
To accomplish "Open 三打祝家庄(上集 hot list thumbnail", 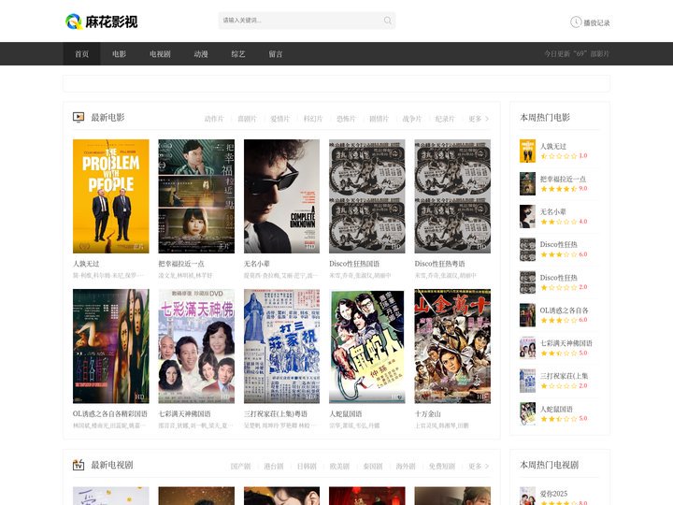I will 527,381.
